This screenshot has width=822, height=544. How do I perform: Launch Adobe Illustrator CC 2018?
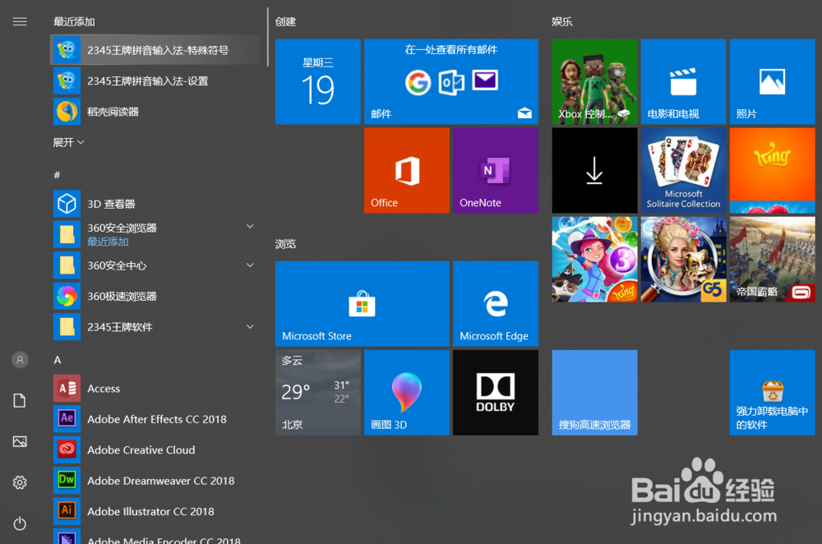pyautogui.click(x=155, y=511)
